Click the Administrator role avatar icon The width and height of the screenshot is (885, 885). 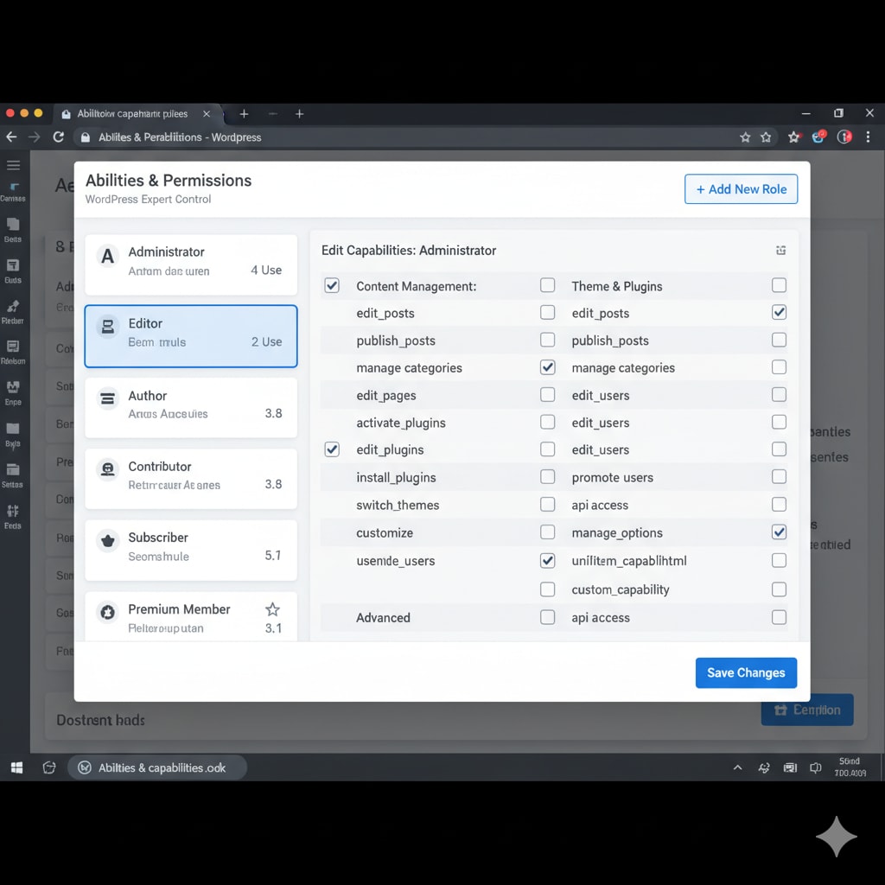pos(106,254)
